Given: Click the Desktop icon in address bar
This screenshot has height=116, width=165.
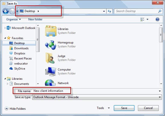Looking at the screenshot, I should click(x=22, y=11).
